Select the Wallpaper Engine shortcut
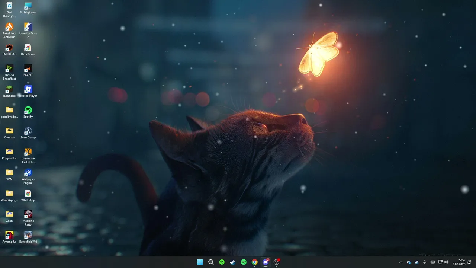The width and height of the screenshot is (476, 268). pyautogui.click(x=28, y=176)
